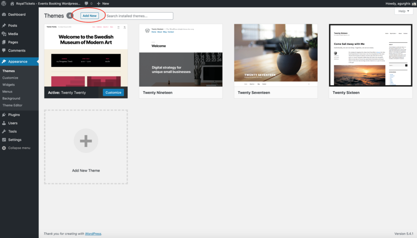Click the Dashboard gauge icon

point(4,14)
